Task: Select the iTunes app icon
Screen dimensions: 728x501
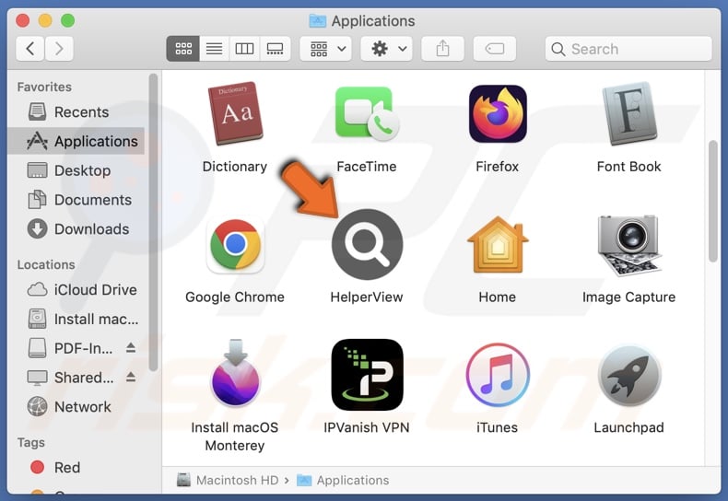Action: (498, 375)
